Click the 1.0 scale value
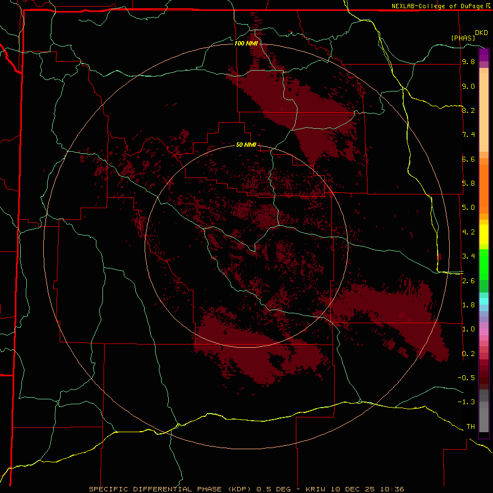This screenshot has height=493, width=493. click(468, 329)
